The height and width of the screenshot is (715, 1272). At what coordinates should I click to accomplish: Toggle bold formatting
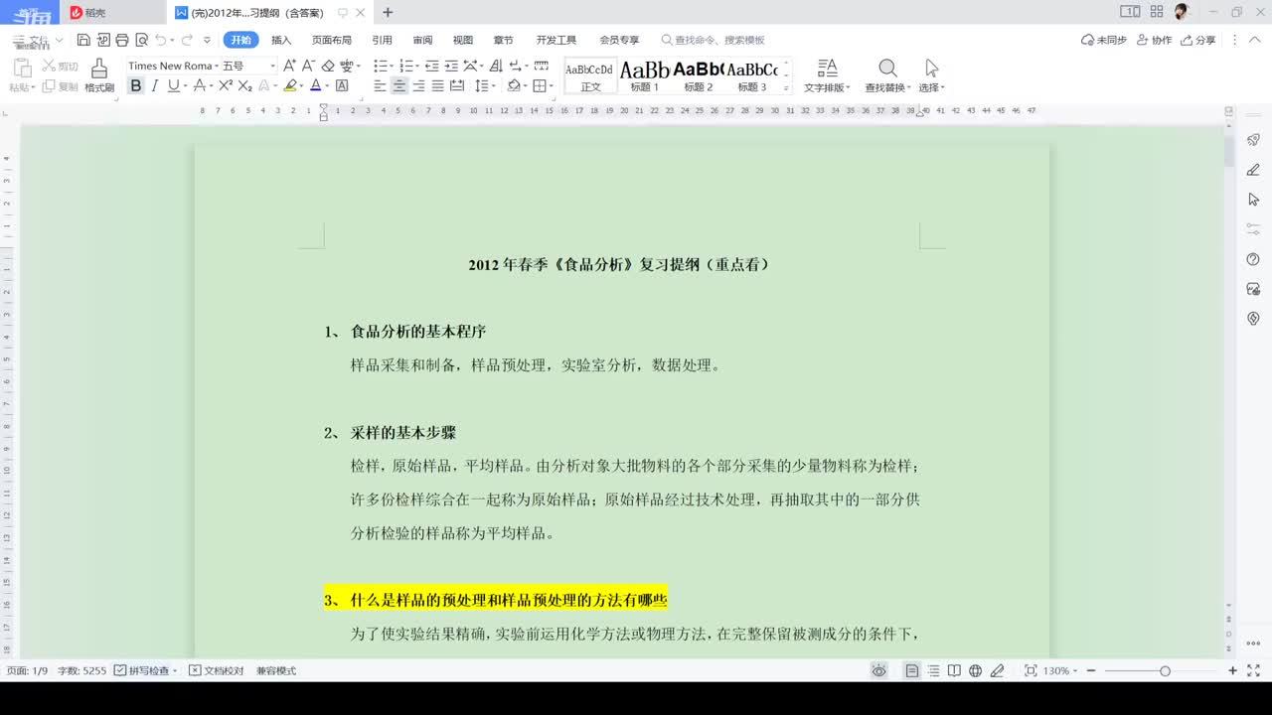pyautogui.click(x=136, y=86)
